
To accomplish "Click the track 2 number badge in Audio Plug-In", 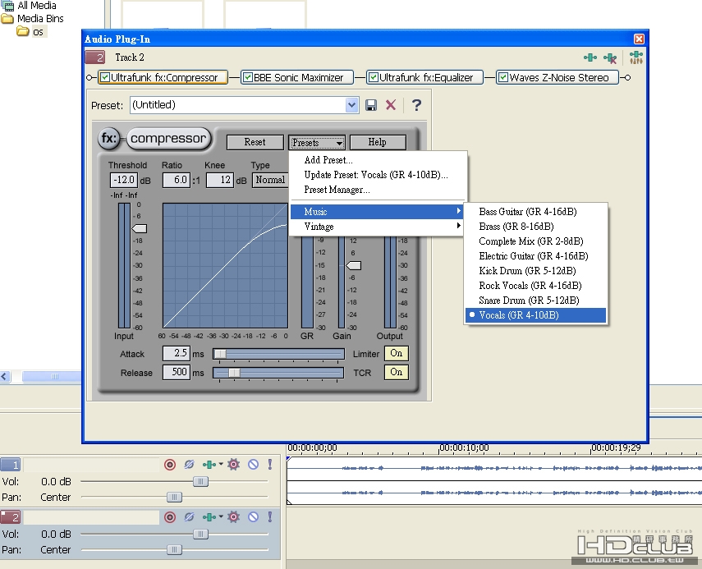I will (x=95, y=57).
